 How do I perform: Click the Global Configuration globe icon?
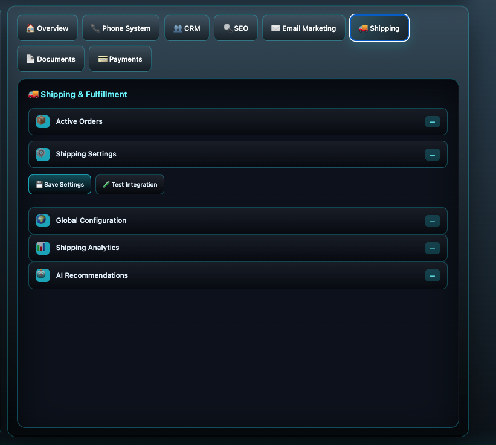pyautogui.click(x=42, y=220)
